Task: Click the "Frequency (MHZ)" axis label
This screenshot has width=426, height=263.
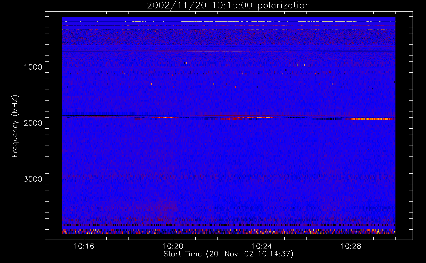Action: tap(15, 126)
